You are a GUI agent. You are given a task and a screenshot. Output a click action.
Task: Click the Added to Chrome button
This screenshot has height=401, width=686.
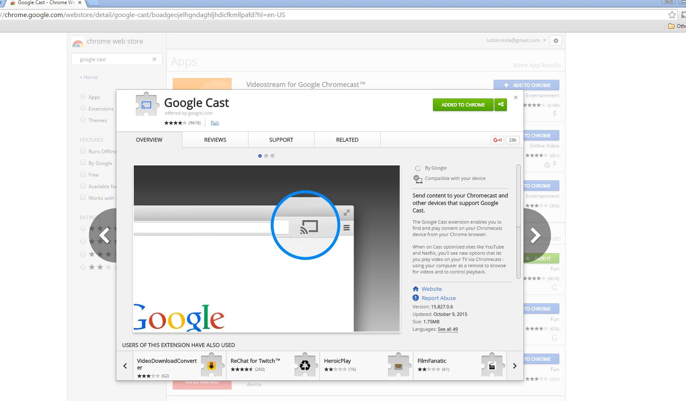pyautogui.click(x=463, y=105)
